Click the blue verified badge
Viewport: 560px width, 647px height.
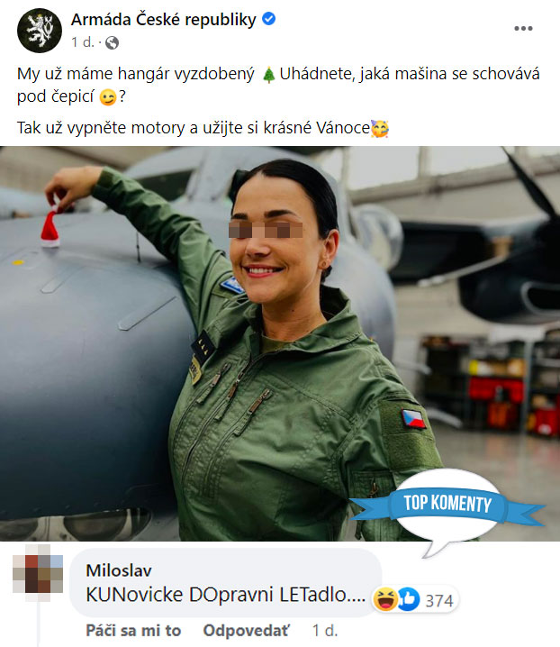point(269,19)
